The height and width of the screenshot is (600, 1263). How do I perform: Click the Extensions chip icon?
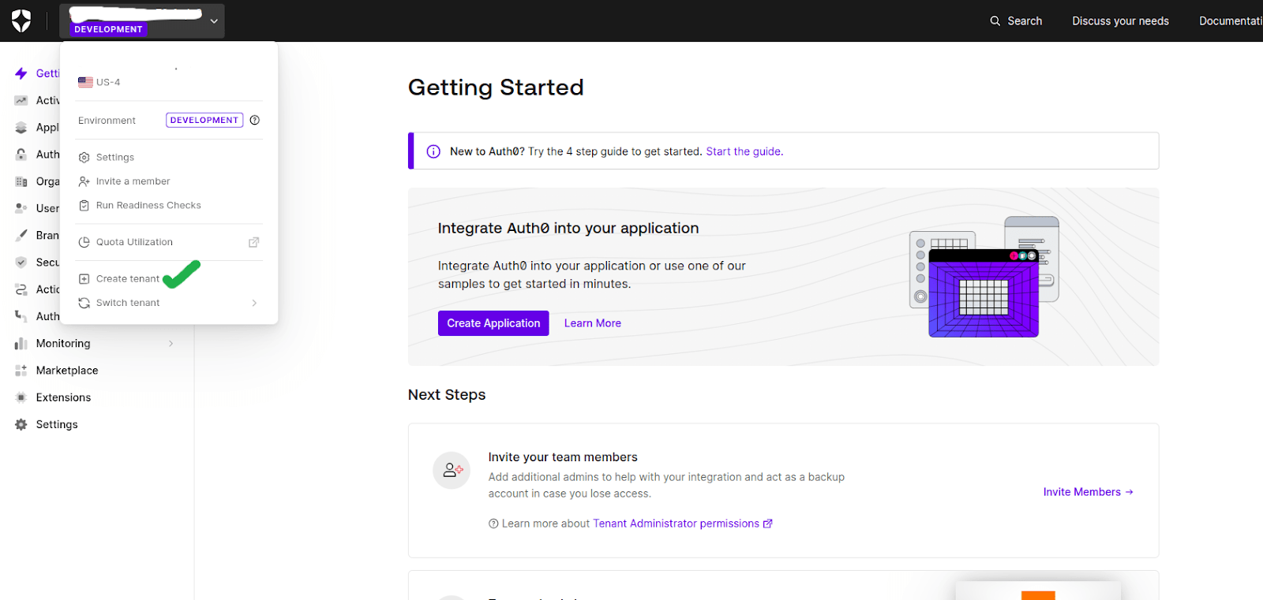(21, 397)
